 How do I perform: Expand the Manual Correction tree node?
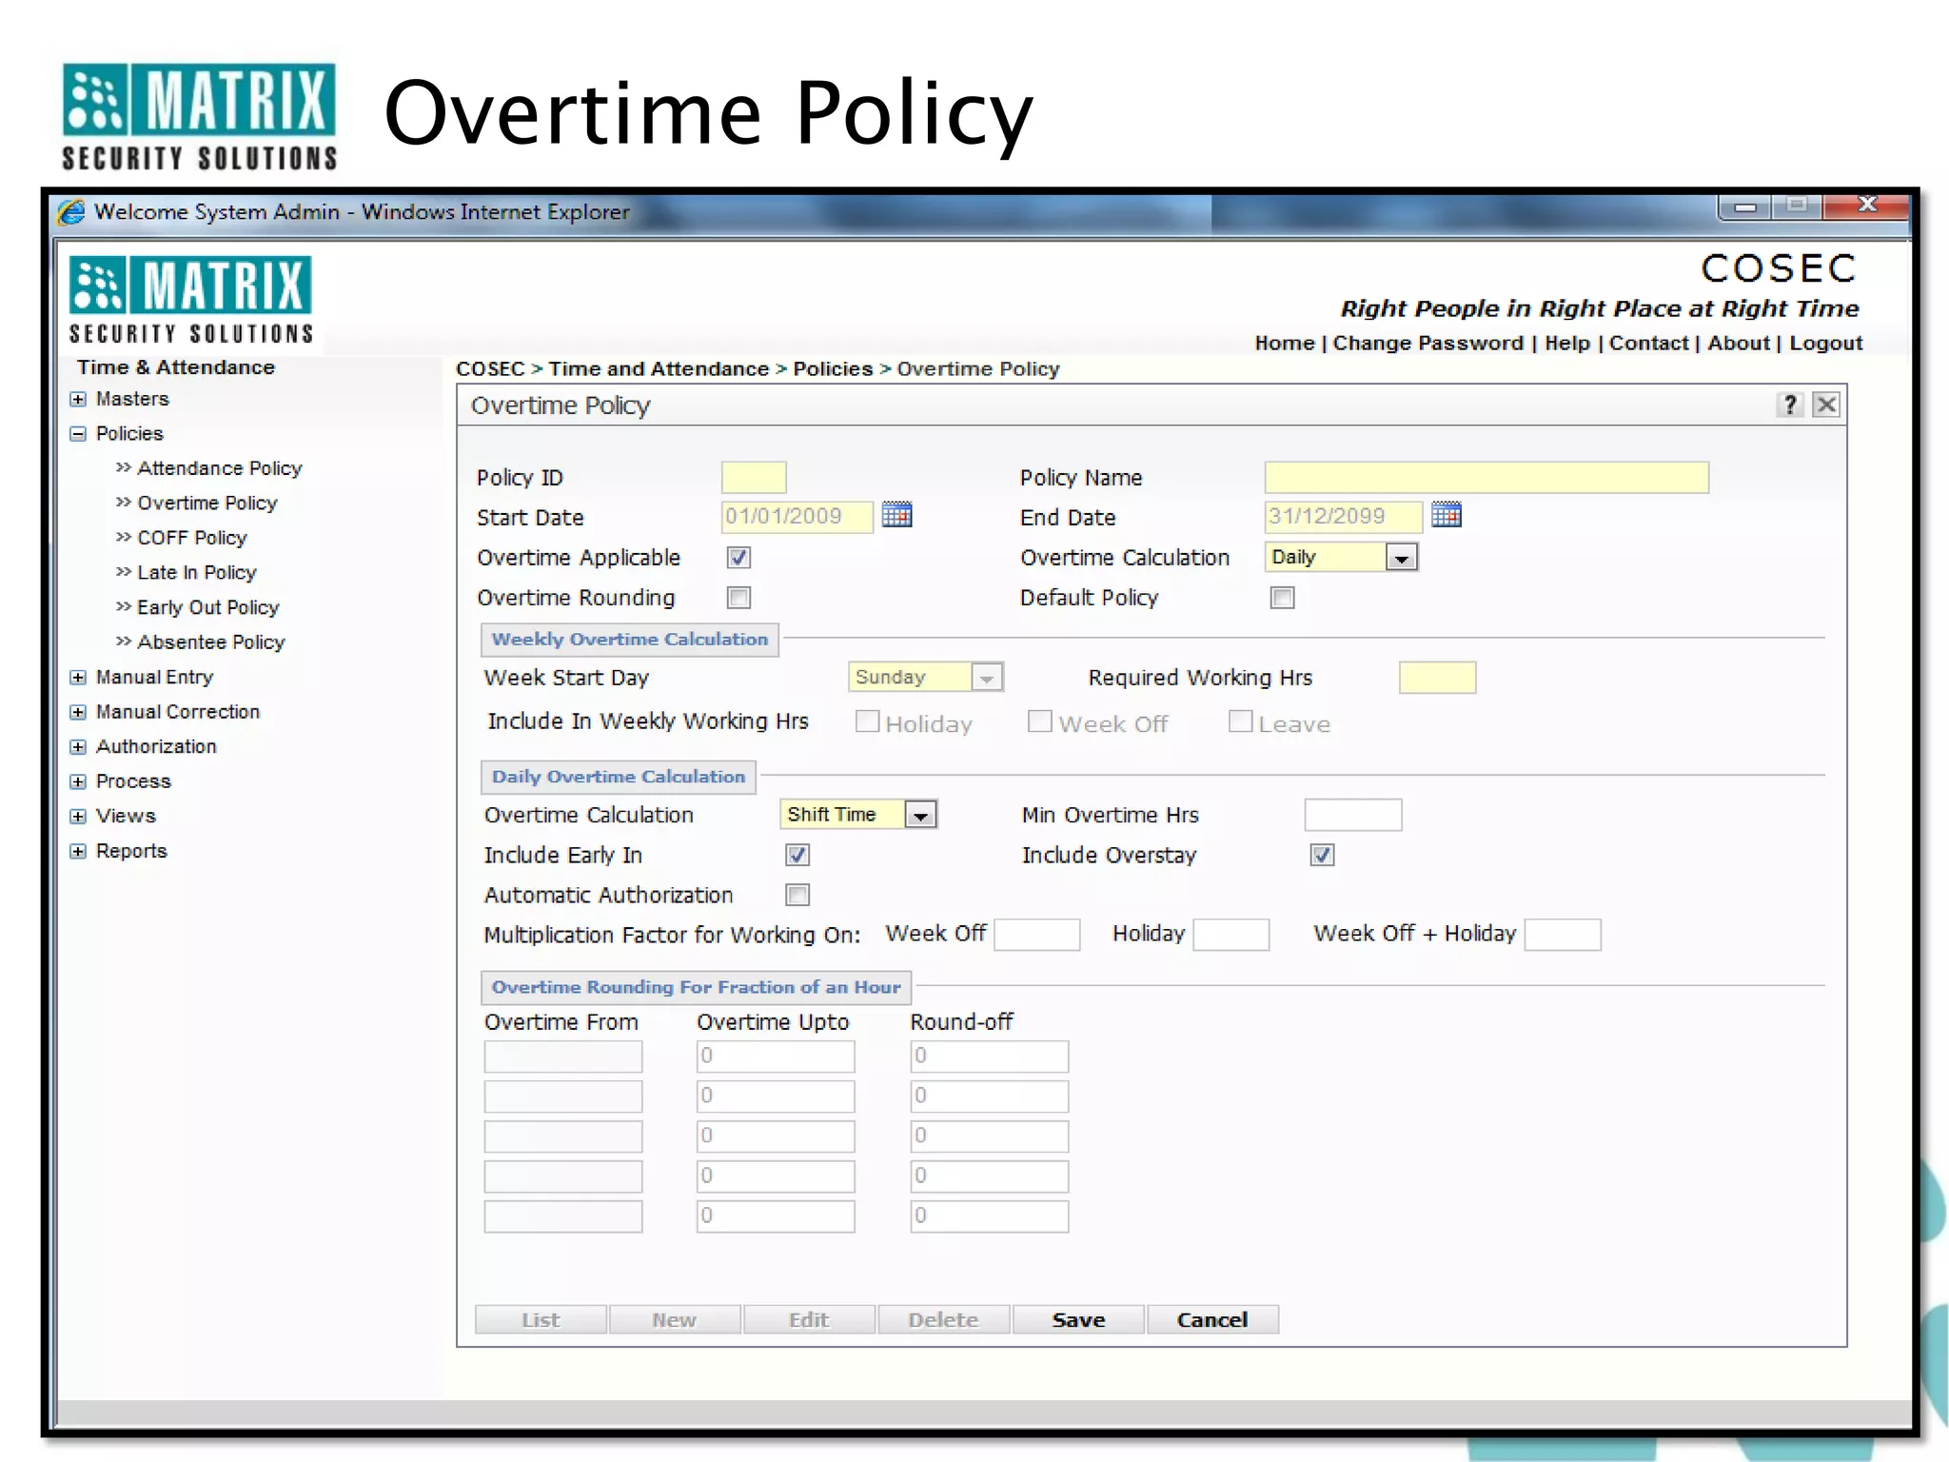78,712
